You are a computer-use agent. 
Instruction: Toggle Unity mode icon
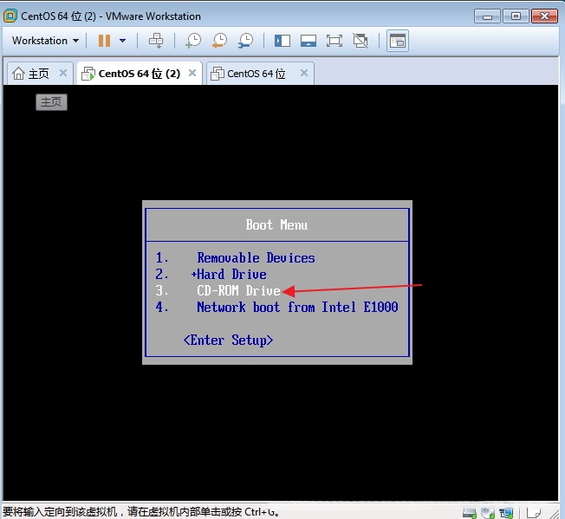tap(360, 41)
